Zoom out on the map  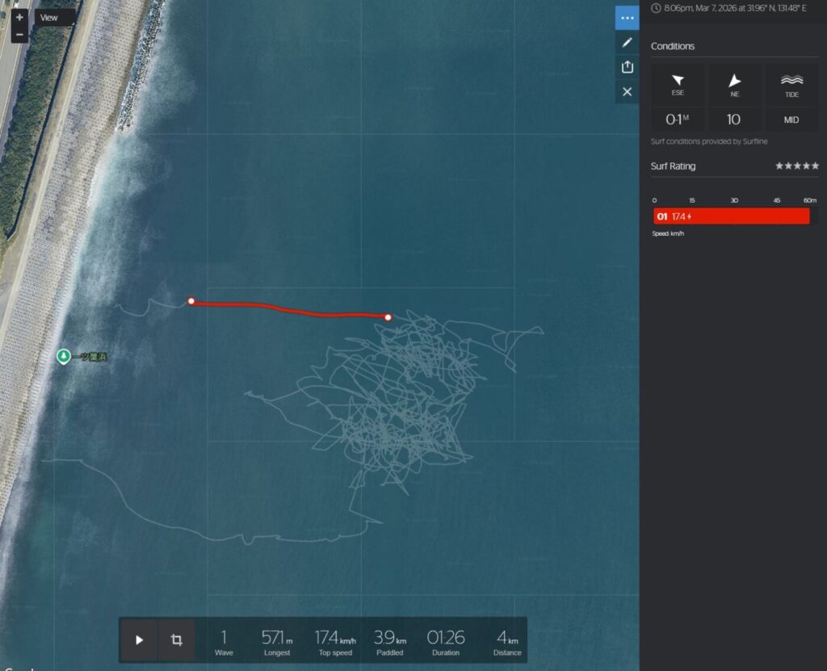tap(19, 35)
